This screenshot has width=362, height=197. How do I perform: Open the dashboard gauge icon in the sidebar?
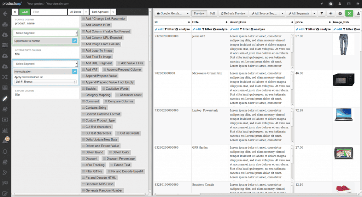(x=5, y=24)
